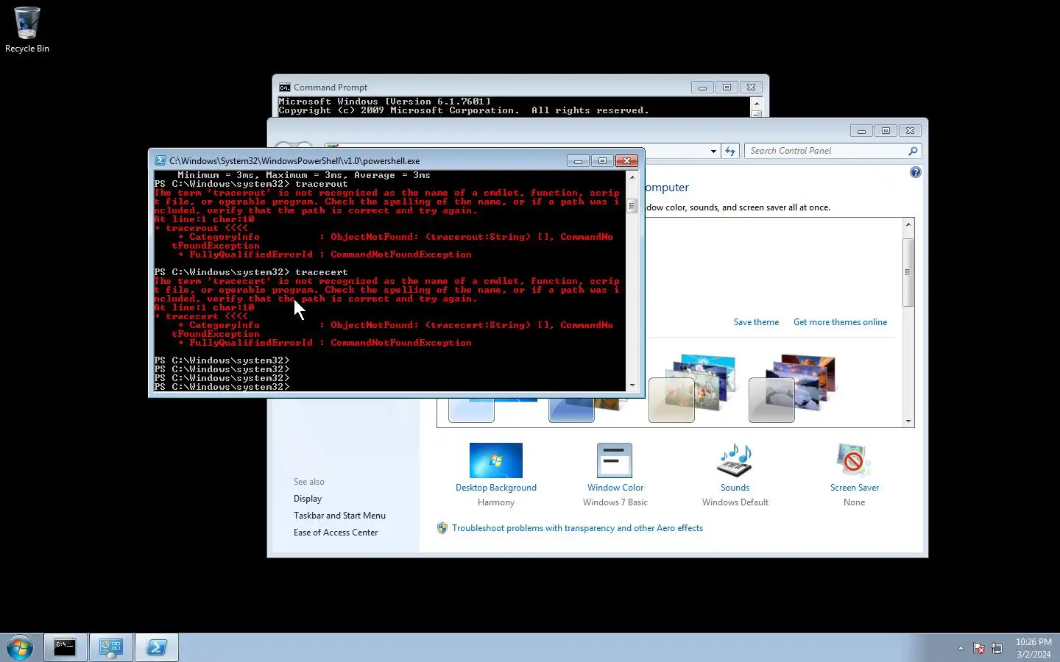This screenshot has height=662, width=1060.
Task: Close the Control Panel window
Action: click(x=910, y=131)
